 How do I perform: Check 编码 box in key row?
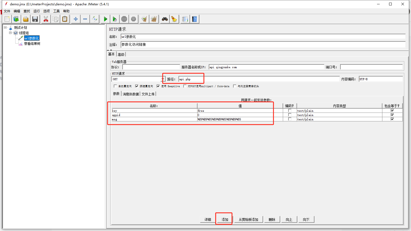290,110
